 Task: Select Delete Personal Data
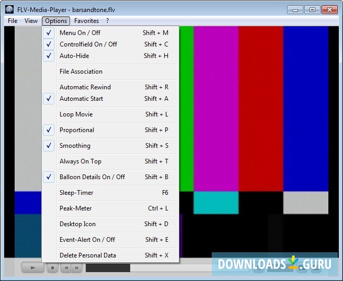[x=110, y=255]
